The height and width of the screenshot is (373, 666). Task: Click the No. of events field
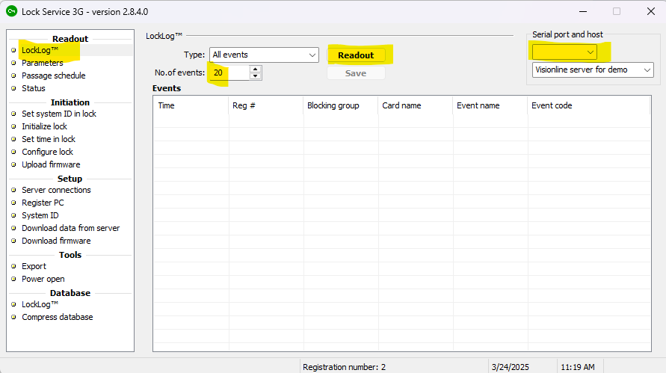click(x=229, y=73)
